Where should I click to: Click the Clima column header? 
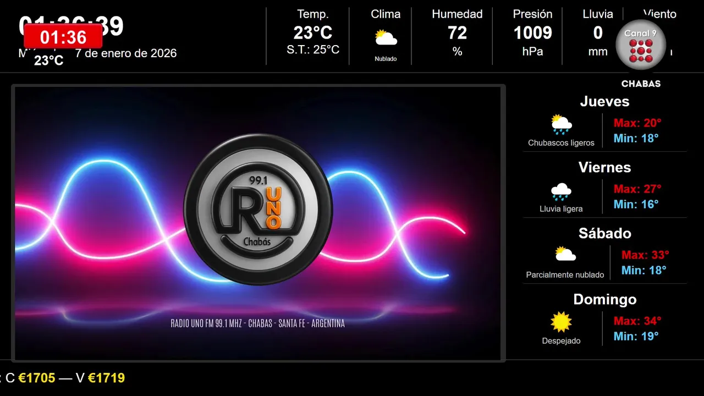coord(386,14)
